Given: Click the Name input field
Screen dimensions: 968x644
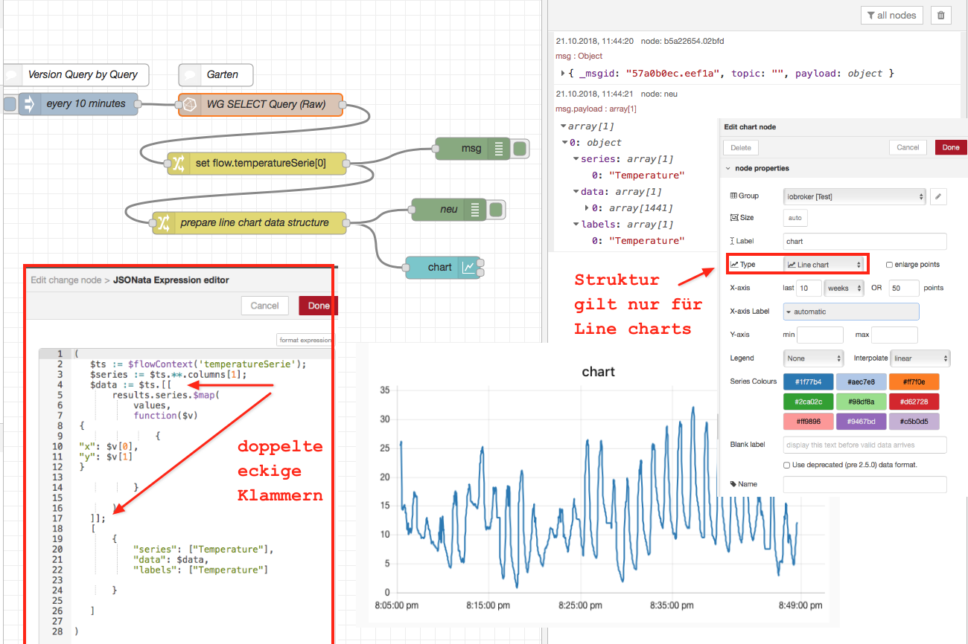Looking at the screenshot, I should pos(864,484).
